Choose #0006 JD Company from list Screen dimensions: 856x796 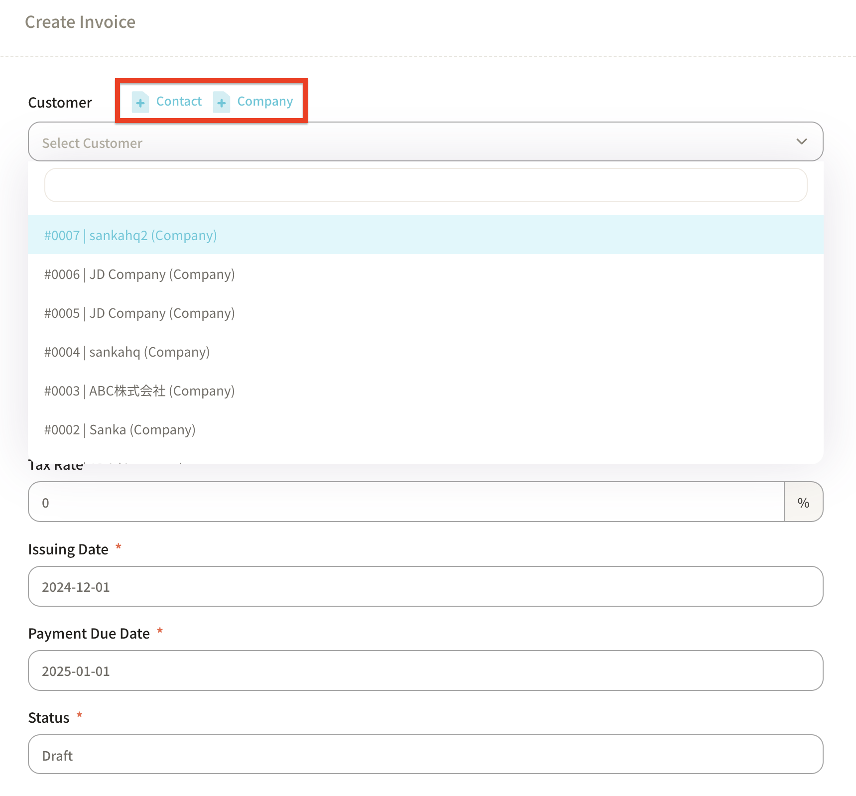pyautogui.click(x=139, y=274)
